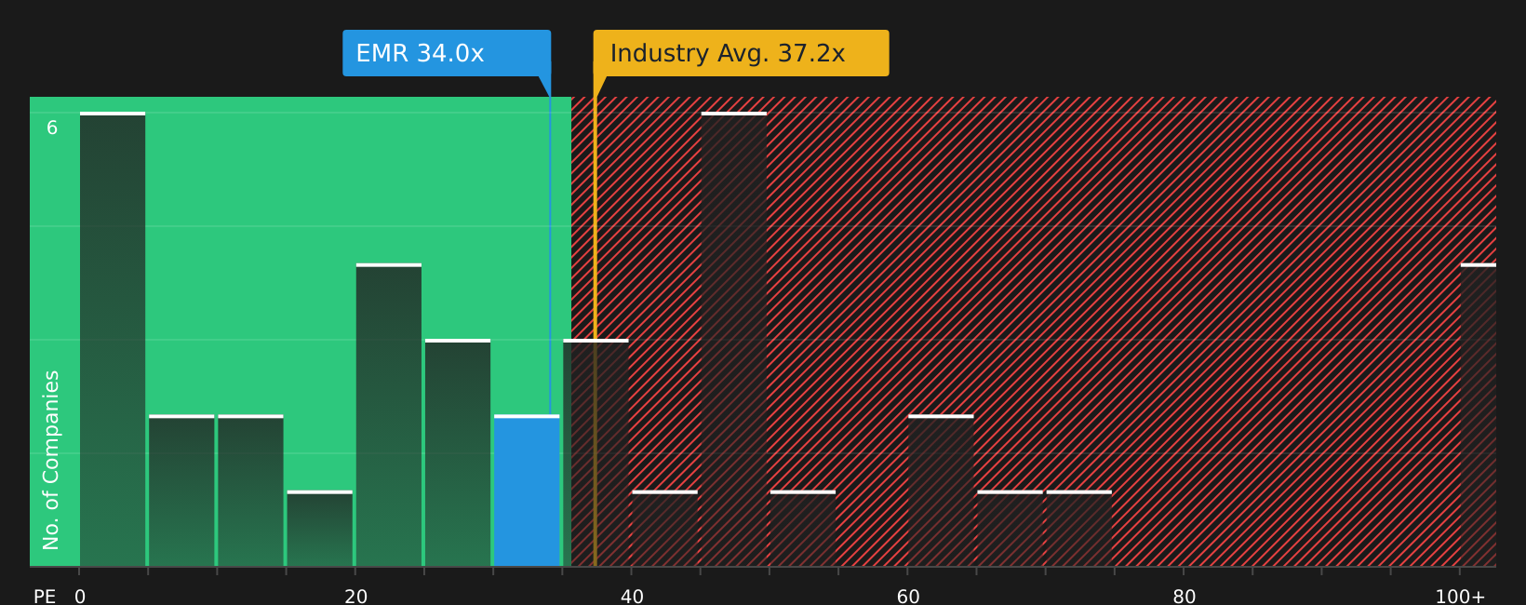Screen dimensions: 1526x605
Task: Click the EMR 34.0x label
Action: 447,53
